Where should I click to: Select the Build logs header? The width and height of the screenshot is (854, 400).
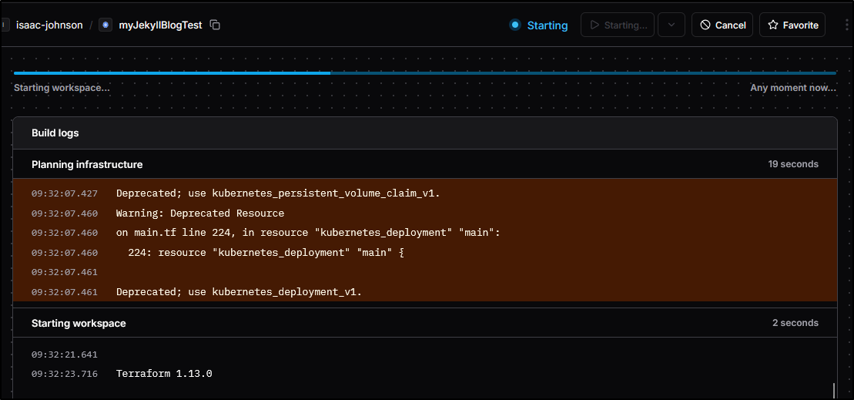click(x=55, y=133)
